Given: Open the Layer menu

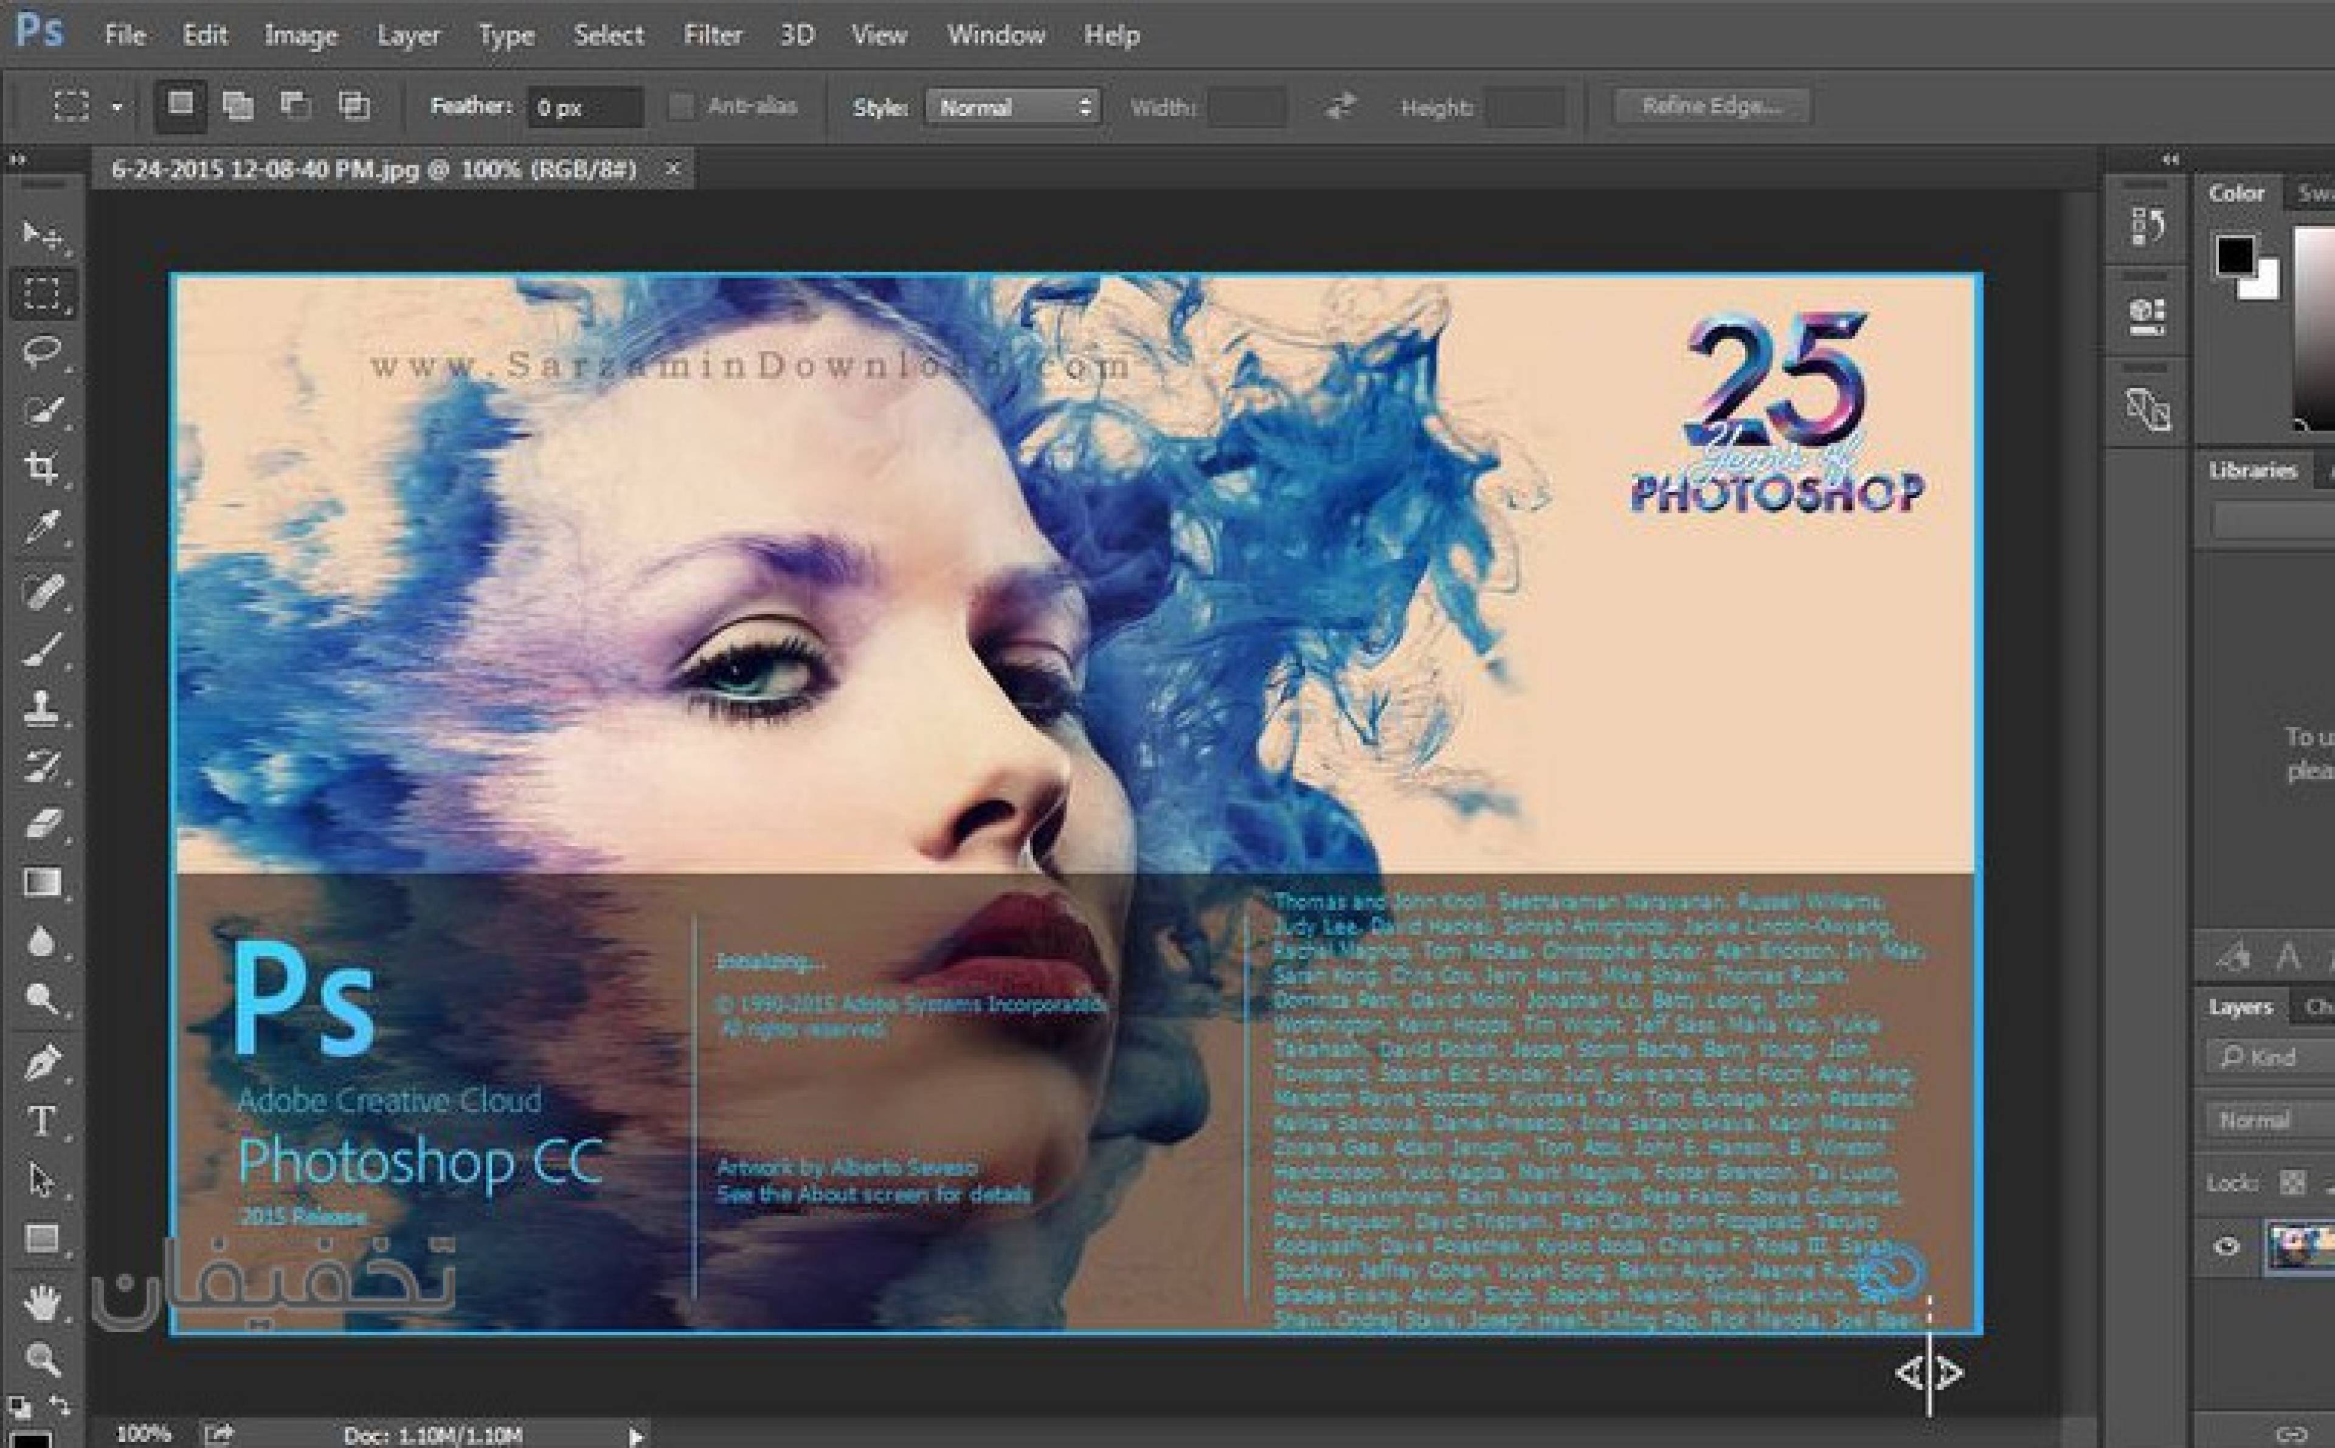Looking at the screenshot, I should click(408, 35).
